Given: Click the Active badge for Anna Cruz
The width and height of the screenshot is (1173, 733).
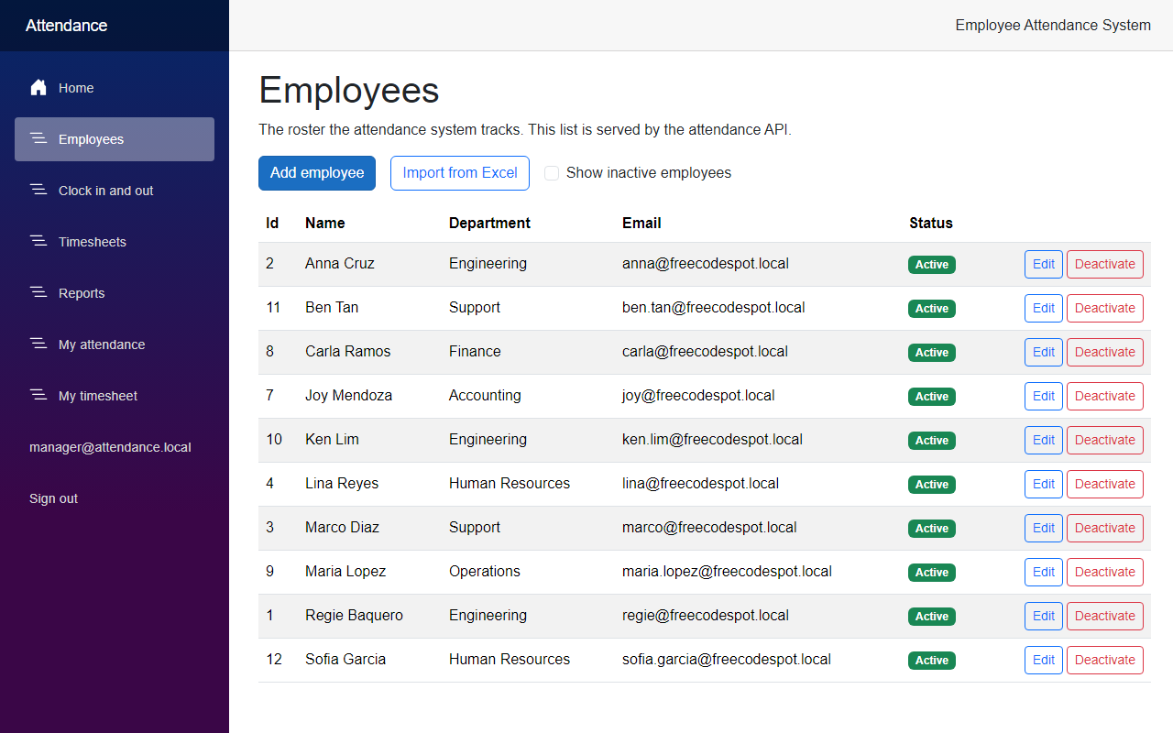Looking at the screenshot, I should click(x=932, y=265).
